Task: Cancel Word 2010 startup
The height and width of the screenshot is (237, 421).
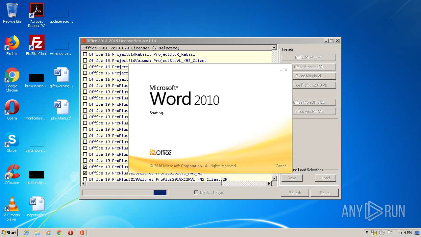Action: tap(282, 166)
